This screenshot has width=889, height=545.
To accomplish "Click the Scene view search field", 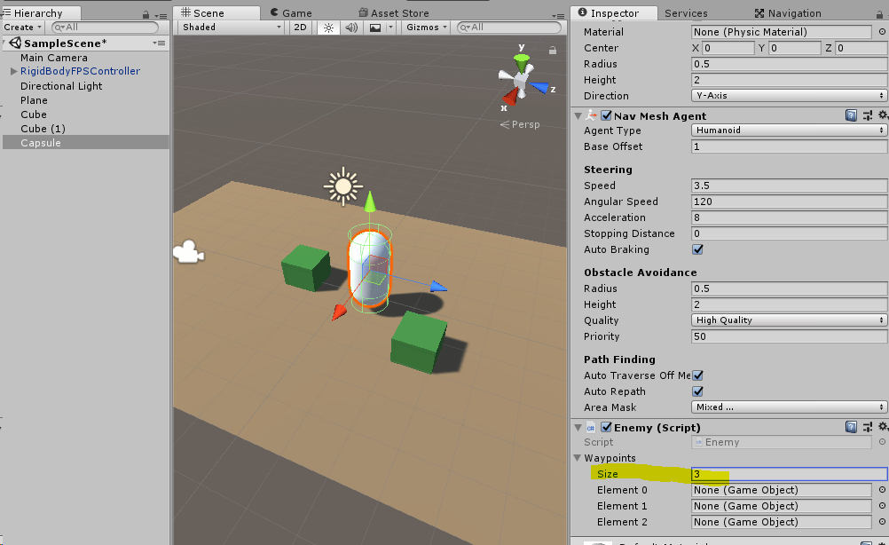I will tap(508, 28).
